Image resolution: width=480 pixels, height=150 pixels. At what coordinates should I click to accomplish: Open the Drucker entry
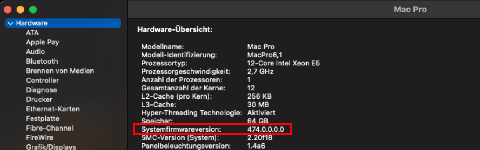point(39,100)
